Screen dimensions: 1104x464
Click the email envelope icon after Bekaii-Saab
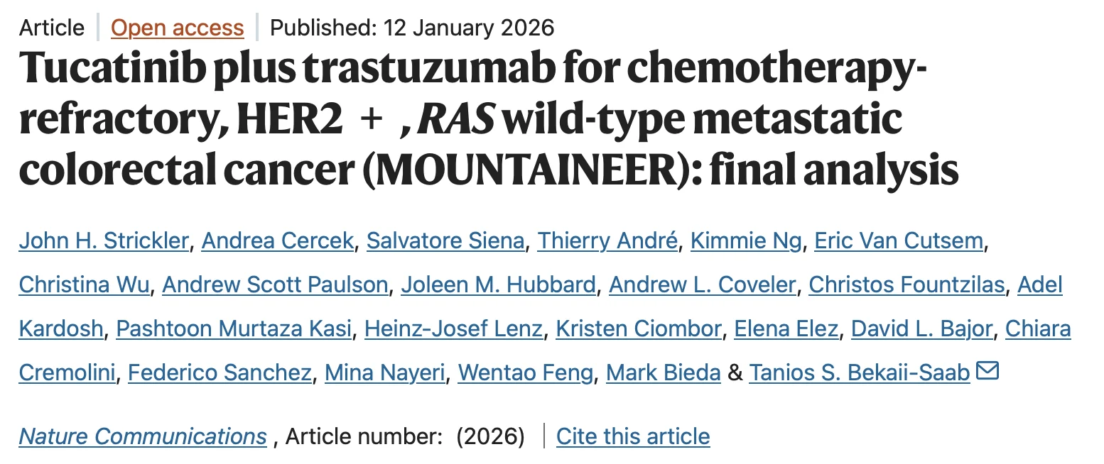pos(988,371)
